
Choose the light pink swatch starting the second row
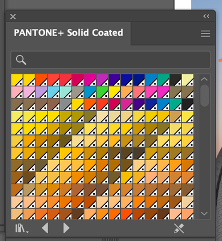point(17,92)
